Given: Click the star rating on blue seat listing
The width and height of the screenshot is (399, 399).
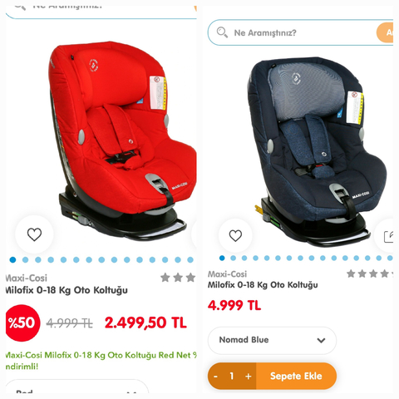Looking at the screenshot, I should click(x=370, y=273).
